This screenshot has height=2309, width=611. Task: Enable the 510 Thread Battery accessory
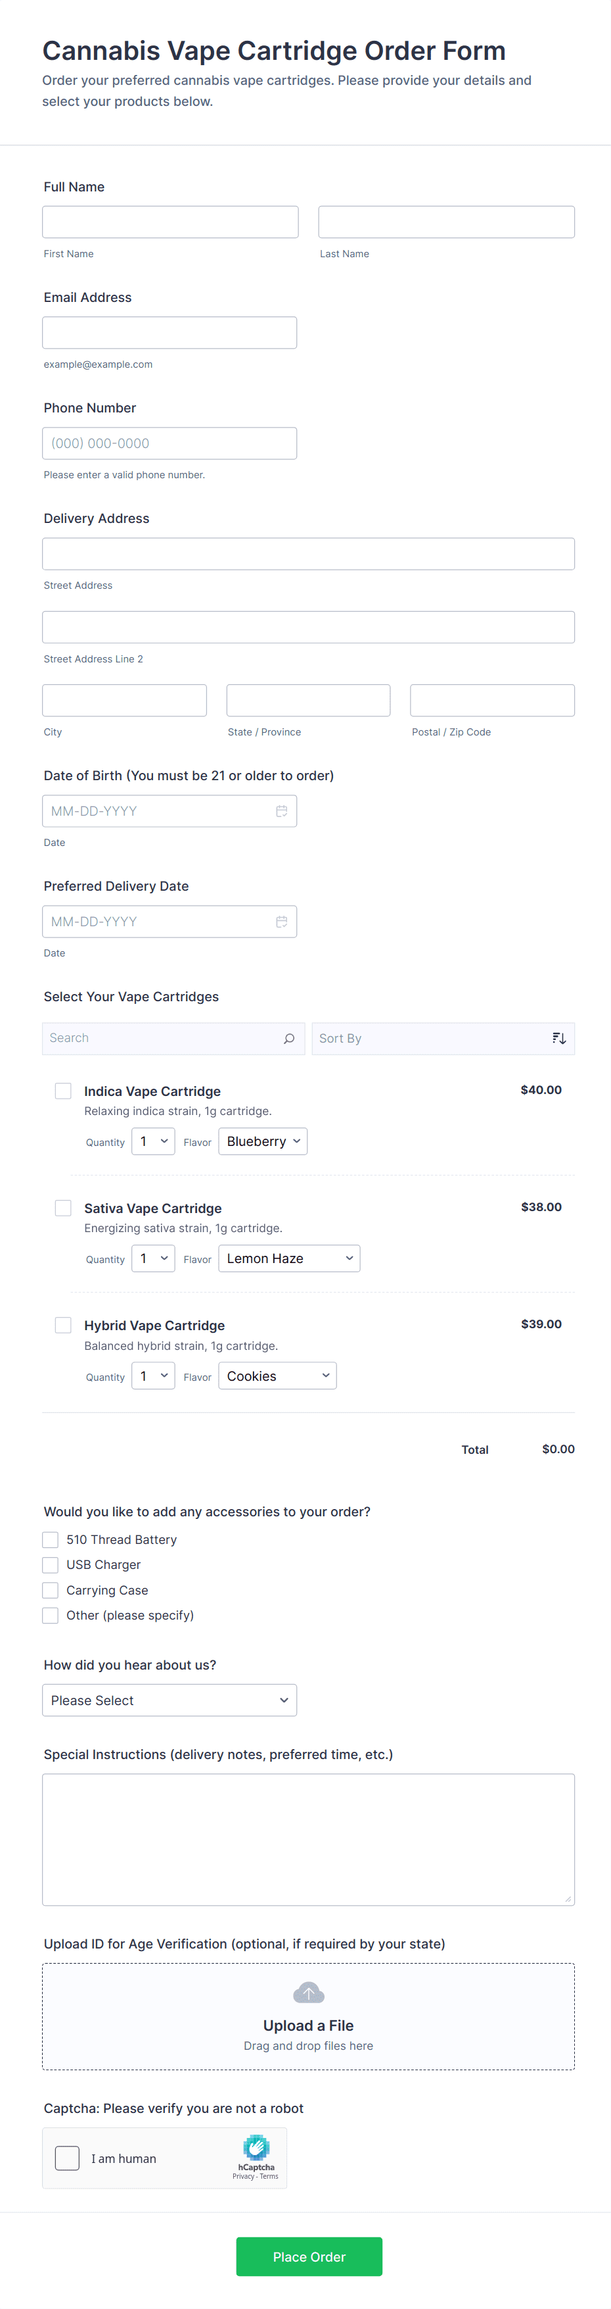pyautogui.click(x=51, y=1540)
